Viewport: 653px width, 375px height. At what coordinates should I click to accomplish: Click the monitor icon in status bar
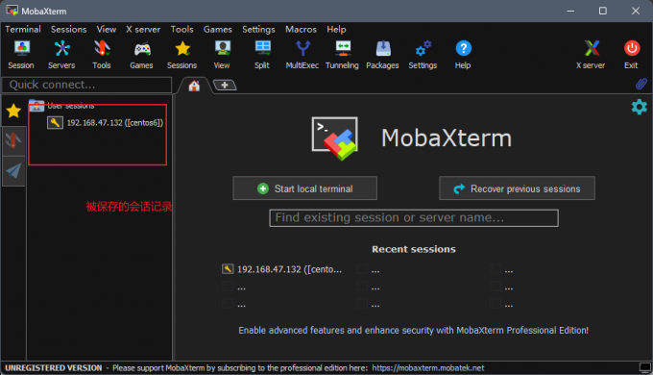pos(644,368)
